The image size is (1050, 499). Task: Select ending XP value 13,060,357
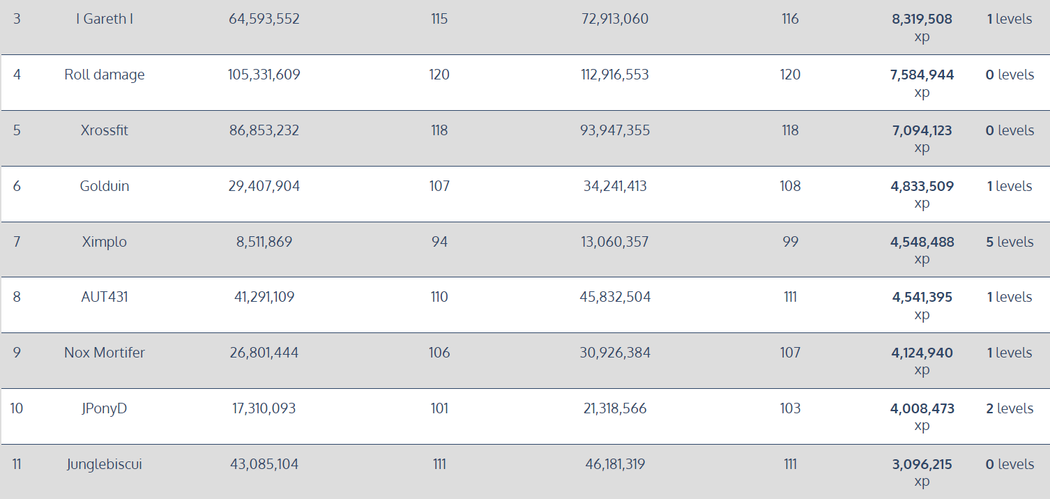click(615, 242)
